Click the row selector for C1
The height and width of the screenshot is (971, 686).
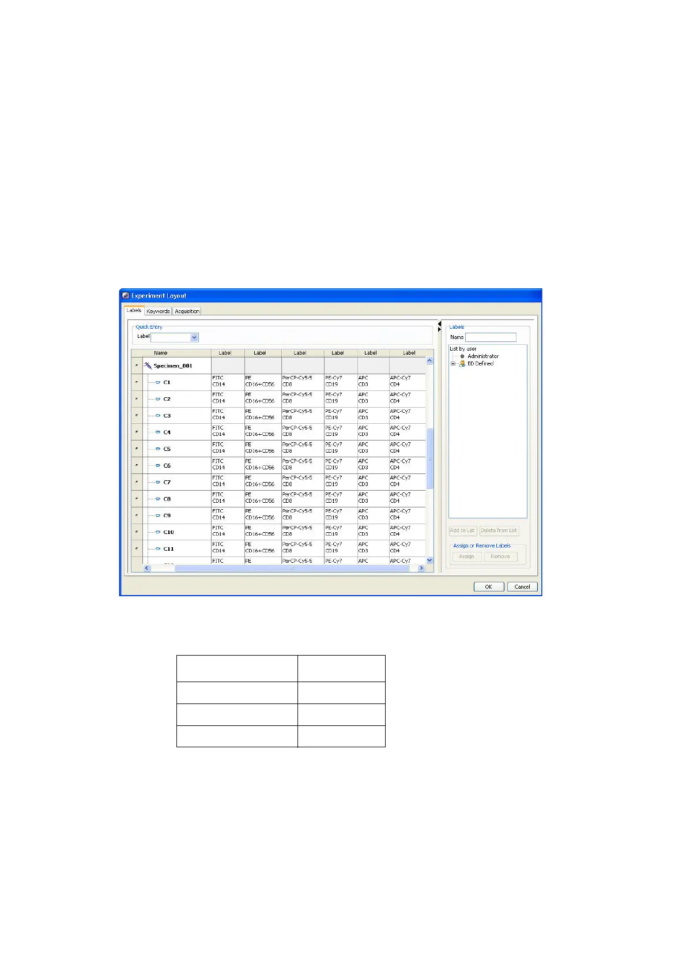[137, 382]
